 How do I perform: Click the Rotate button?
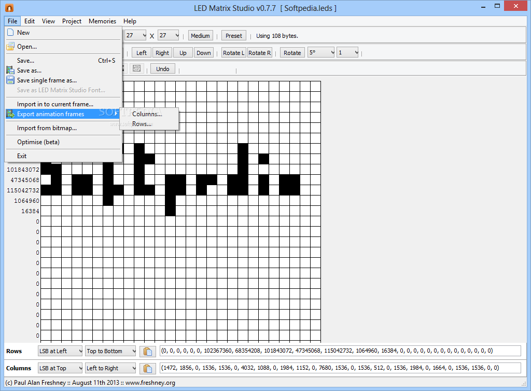(292, 52)
